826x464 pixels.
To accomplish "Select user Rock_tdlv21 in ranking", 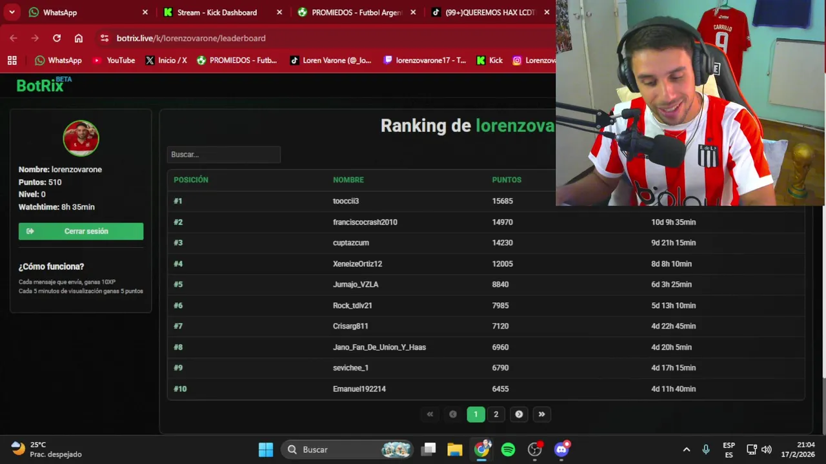I will [352, 305].
